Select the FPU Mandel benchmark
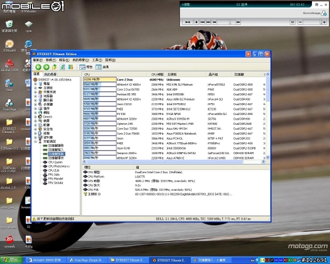 (x=56, y=178)
